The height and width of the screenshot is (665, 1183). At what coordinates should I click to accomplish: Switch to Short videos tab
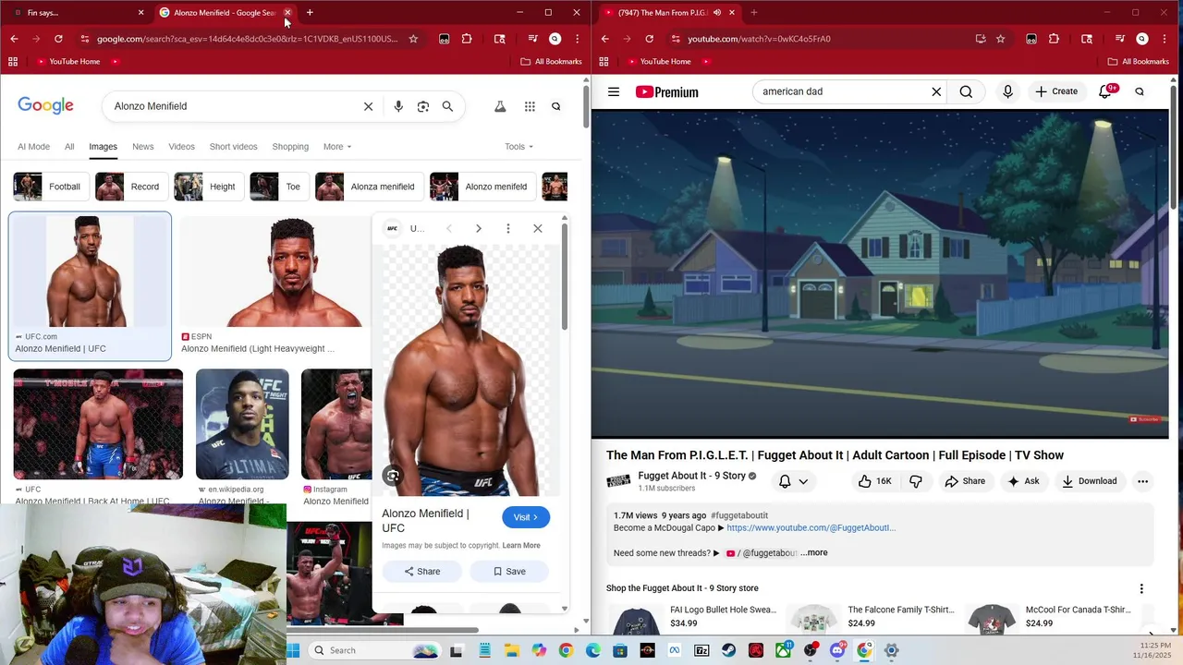coord(233,147)
